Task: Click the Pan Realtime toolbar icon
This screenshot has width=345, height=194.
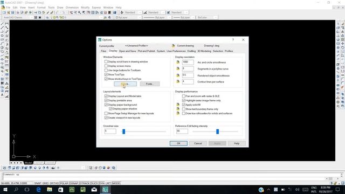Action: 71,12
